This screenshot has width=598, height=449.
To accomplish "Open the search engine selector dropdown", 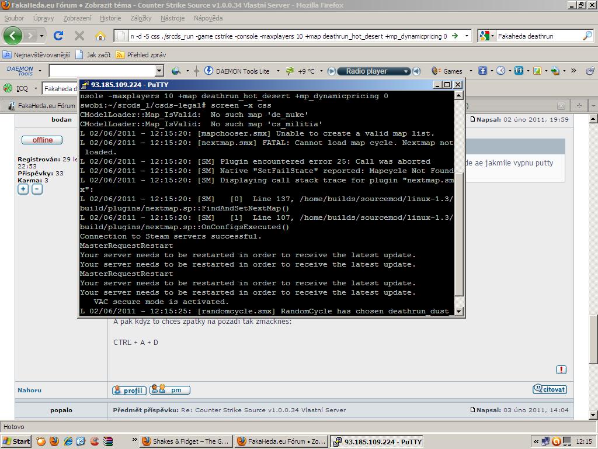I will (492, 36).
